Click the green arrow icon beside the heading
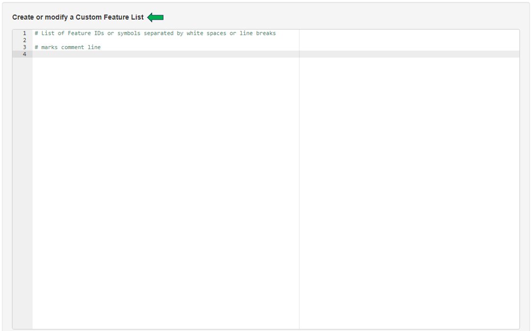The image size is (531, 331). pos(155,17)
